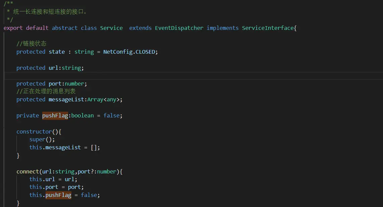Screen dimensions: 383x207
Task: Click the 'any' generic type argument
Action: [111, 100]
